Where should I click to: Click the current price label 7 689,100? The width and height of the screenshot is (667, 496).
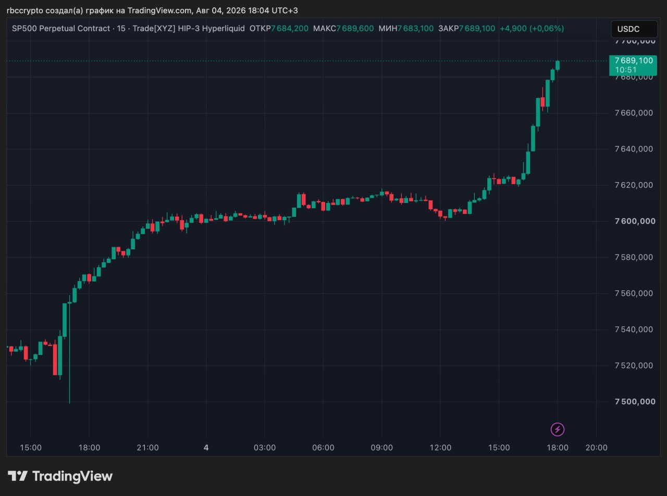click(633, 60)
